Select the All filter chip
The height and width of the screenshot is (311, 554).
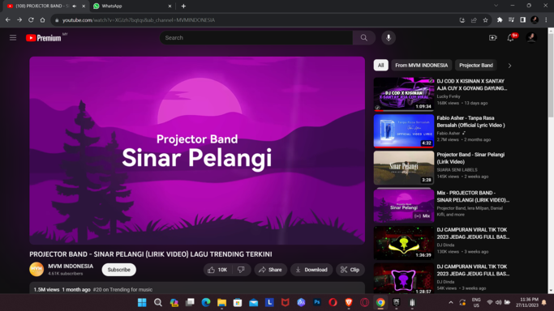(380, 66)
